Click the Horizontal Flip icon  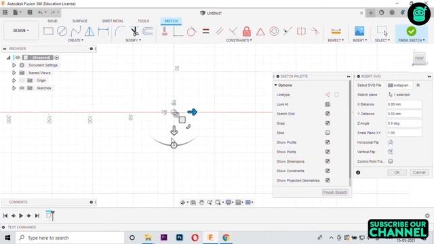[391, 142]
